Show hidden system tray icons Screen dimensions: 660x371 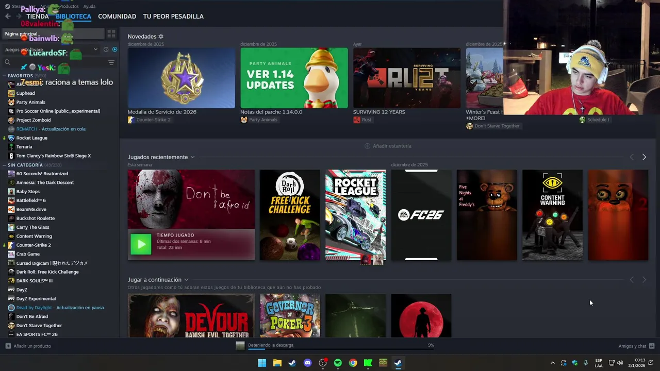552,363
